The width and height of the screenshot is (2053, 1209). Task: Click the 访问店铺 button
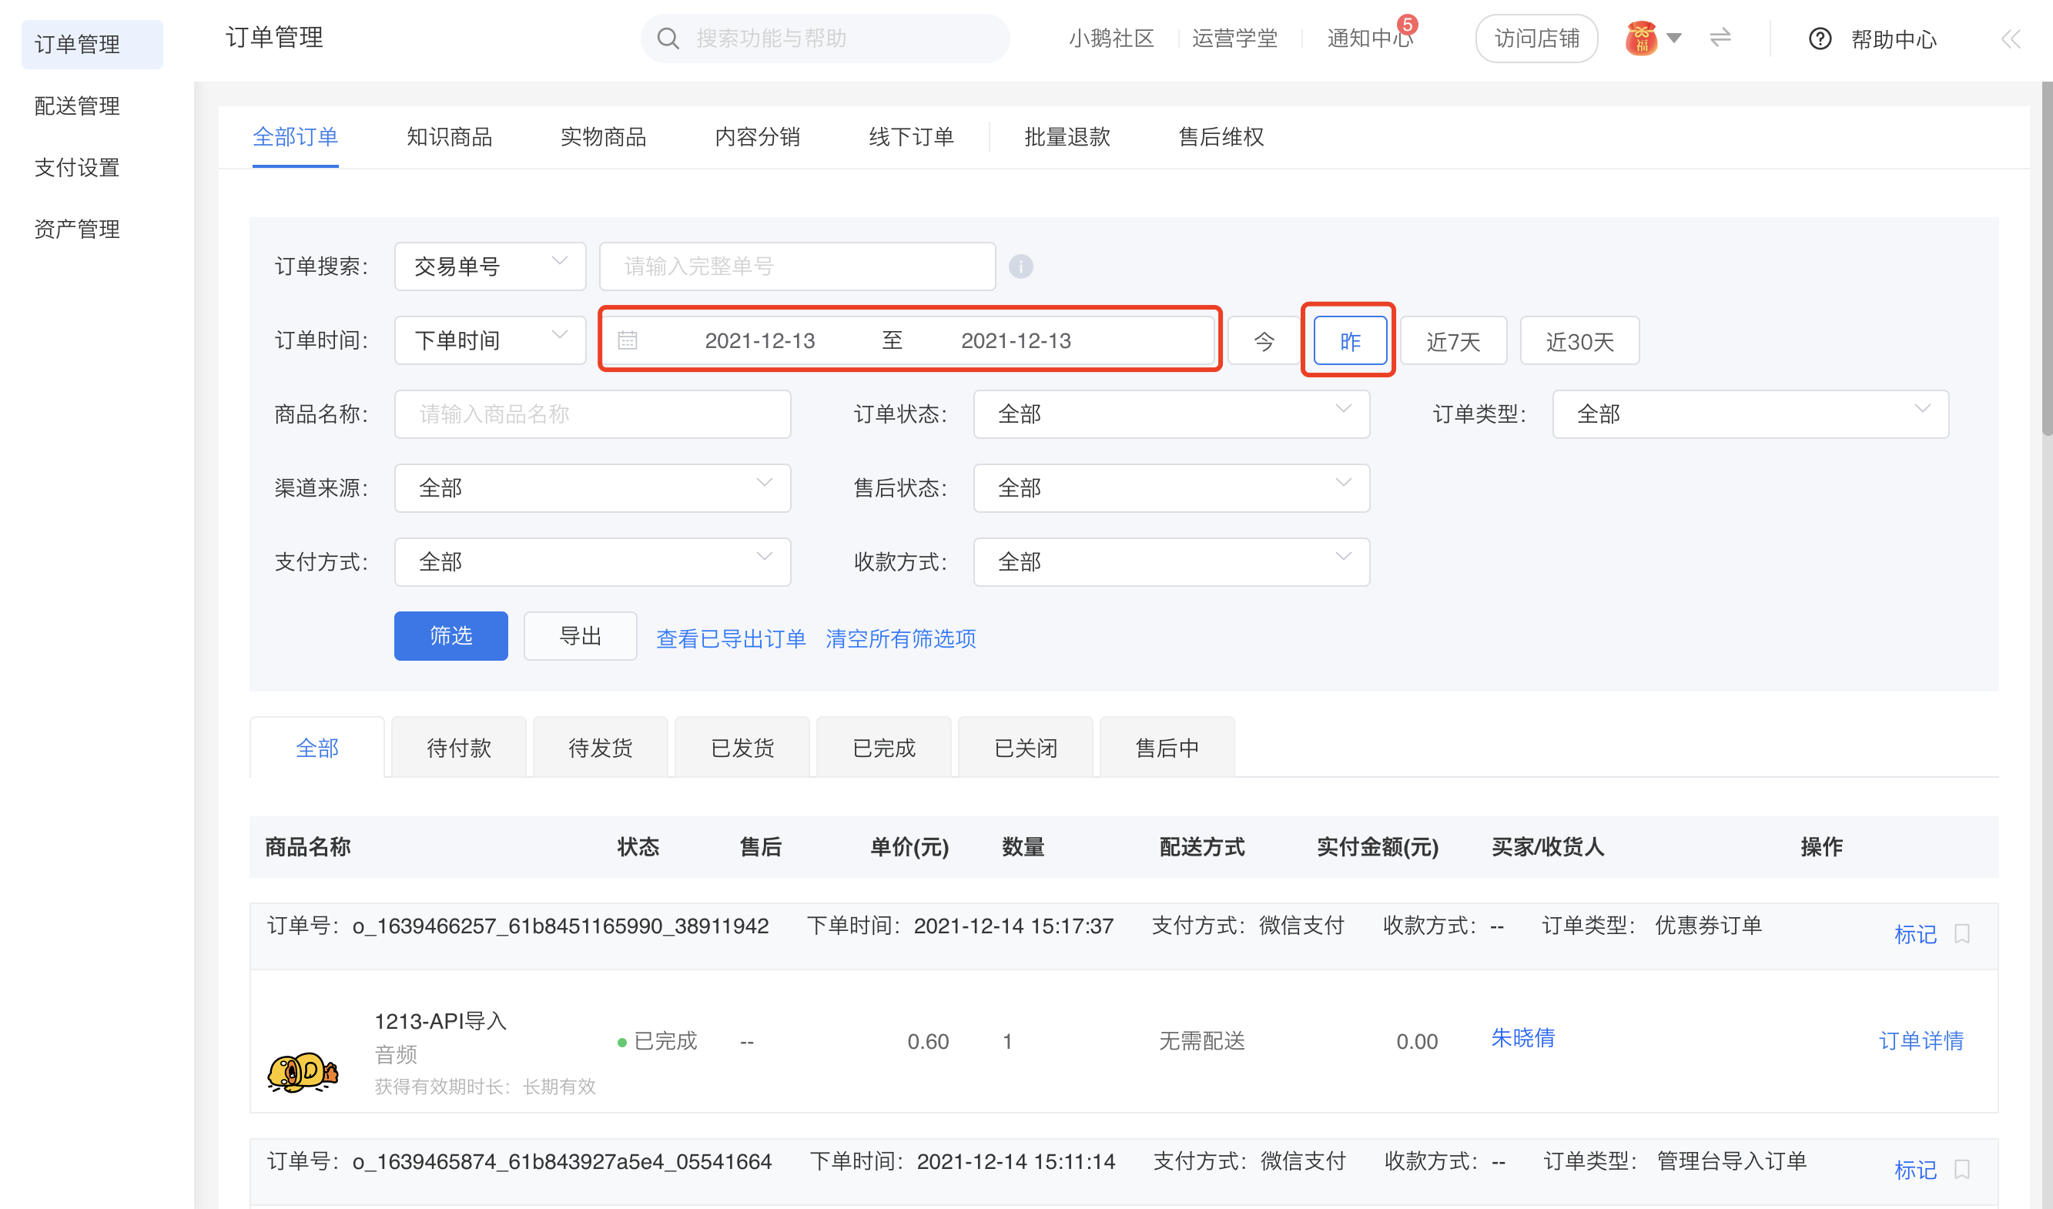(x=1536, y=39)
